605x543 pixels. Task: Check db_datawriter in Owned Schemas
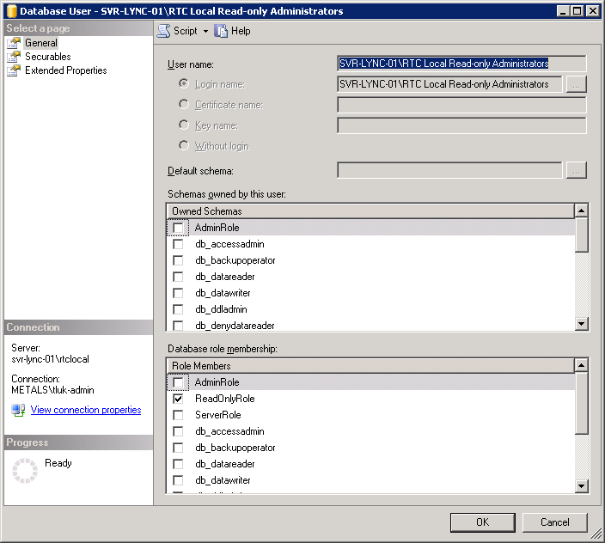178,293
